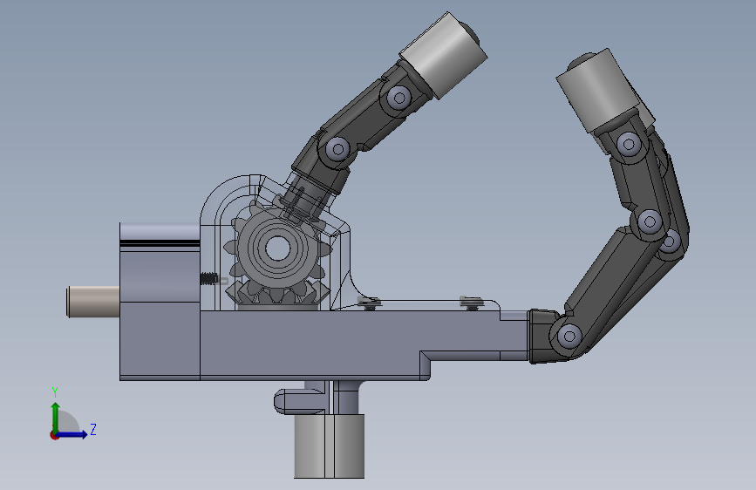Select the bevel gear beneath the spur gear
This screenshot has height=490, width=756.
(x=278, y=296)
